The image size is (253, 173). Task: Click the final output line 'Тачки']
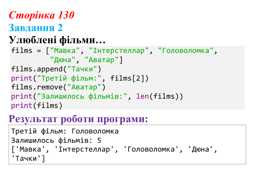click(x=28, y=159)
